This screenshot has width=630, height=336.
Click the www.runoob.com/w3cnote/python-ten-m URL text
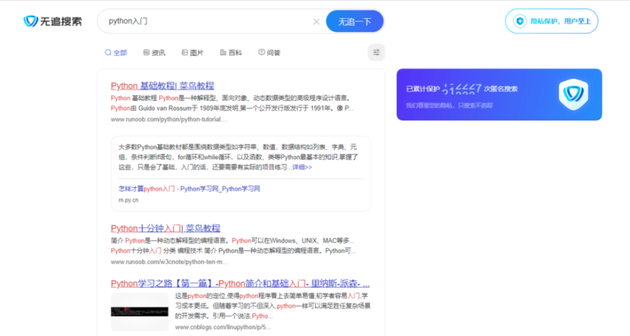[x=169, y=262]
